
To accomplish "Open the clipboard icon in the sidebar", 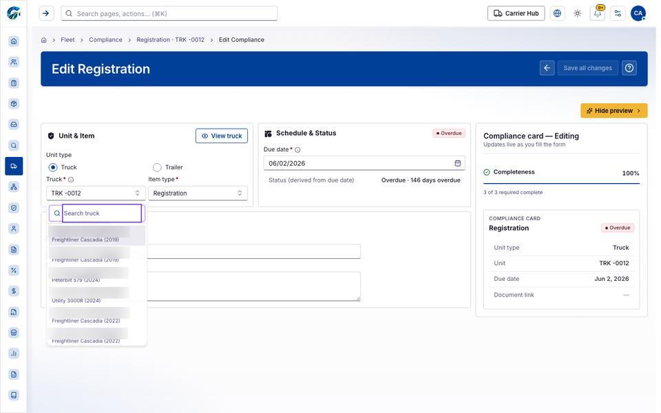I will pos(14,83).
